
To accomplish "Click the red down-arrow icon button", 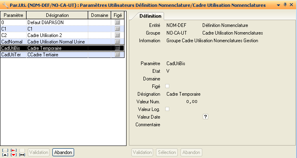I will click(14, 155).
